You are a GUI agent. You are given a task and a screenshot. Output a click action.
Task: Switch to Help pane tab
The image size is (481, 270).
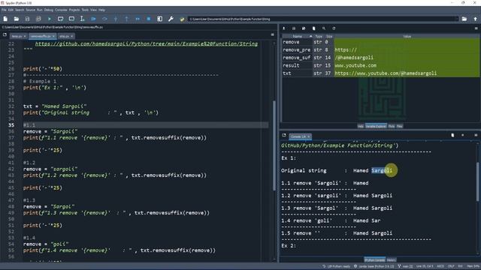tap(361, 126)
